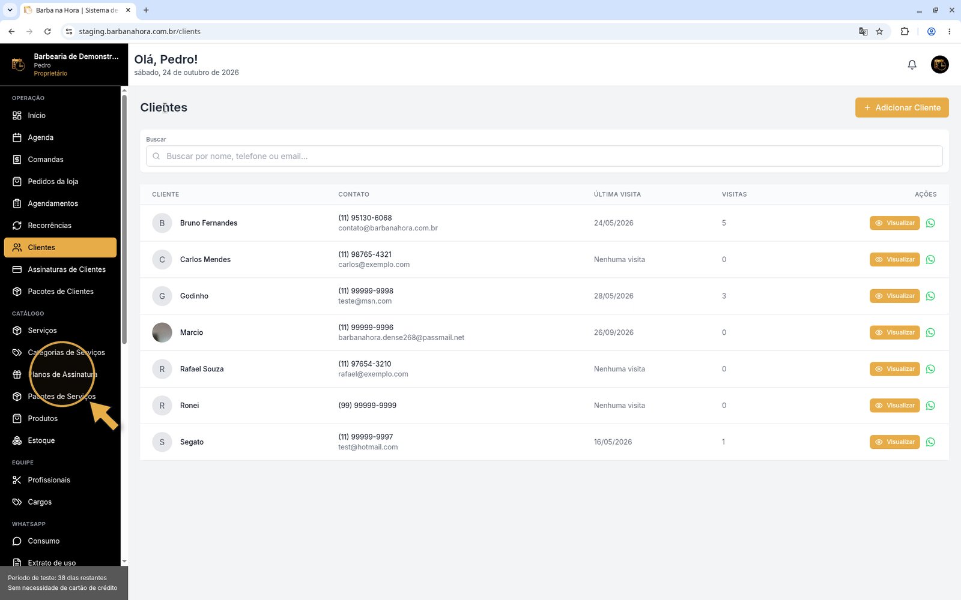Go to Início in sidebar
This screenshot has width=961, height=600.
click(60, 116)
